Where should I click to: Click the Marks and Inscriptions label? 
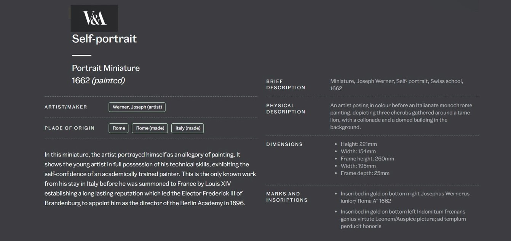coord(287,197)
